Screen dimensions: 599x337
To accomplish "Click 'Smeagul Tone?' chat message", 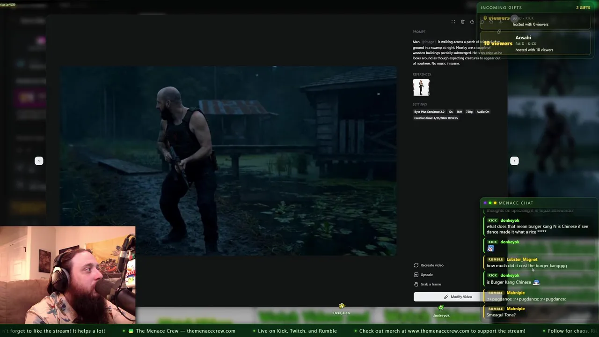I will [x=501, y=315].
